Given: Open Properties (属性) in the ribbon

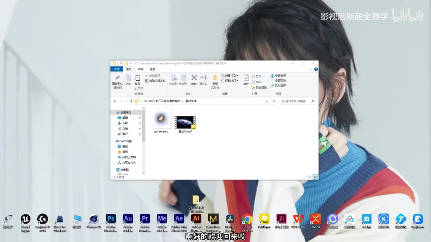Looking at the screenshot, I should coord(246,80).
